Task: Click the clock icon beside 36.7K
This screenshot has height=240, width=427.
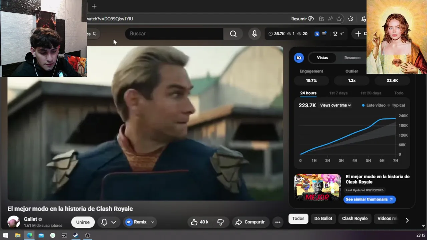Action: pyautogui.click(x=271, y=34)
